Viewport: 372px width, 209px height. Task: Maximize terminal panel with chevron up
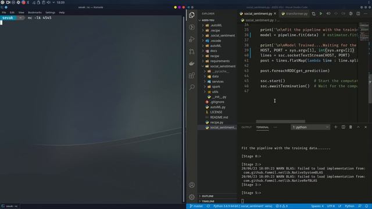[358, 127]
